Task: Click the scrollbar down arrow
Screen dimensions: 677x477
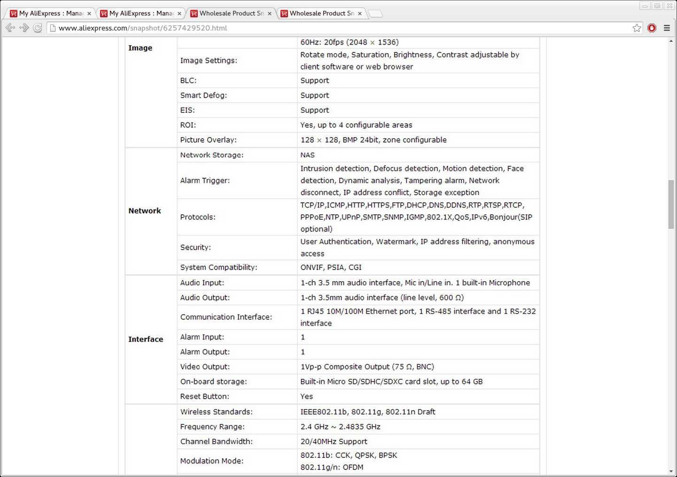Action: click(671, 471)
